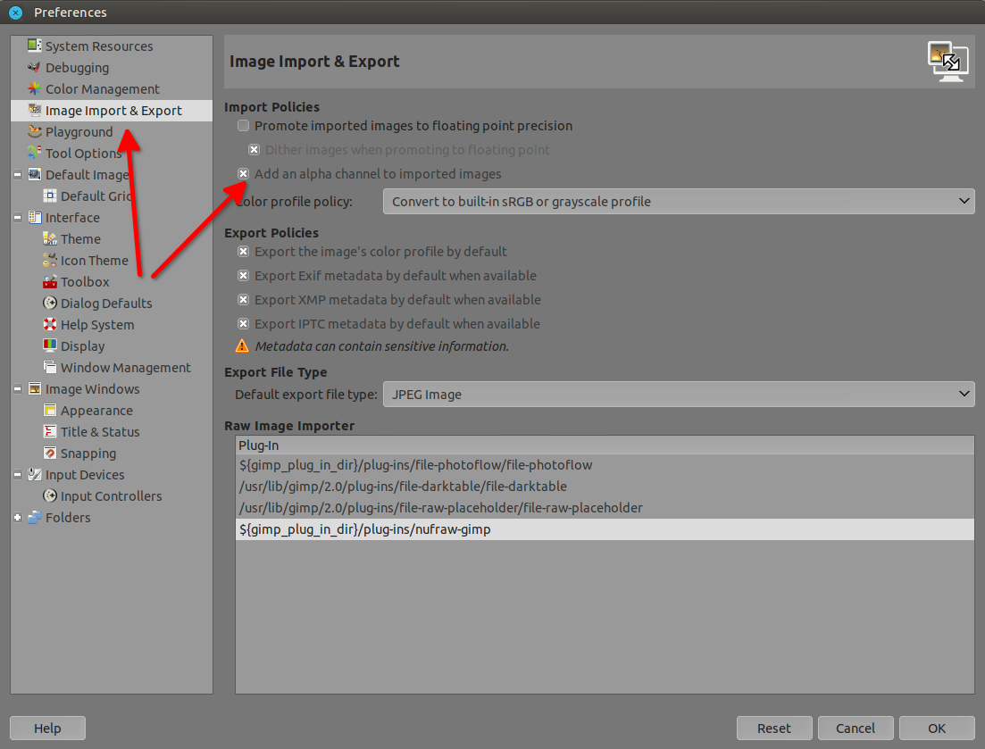
Task: Click the Appearance icon
Action: (50, 410)
